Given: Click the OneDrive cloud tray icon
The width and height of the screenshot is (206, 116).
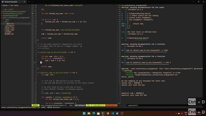Looking at the screenshot, I should (179, 113).
